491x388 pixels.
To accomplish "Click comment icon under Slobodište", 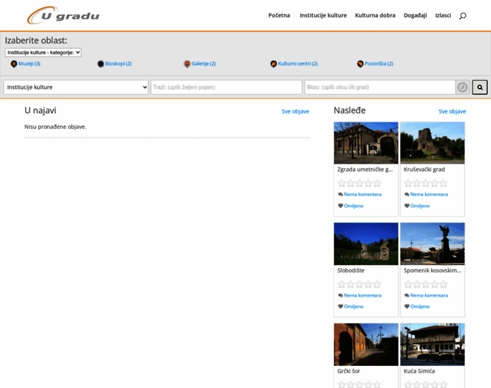I will coord(340,296).
